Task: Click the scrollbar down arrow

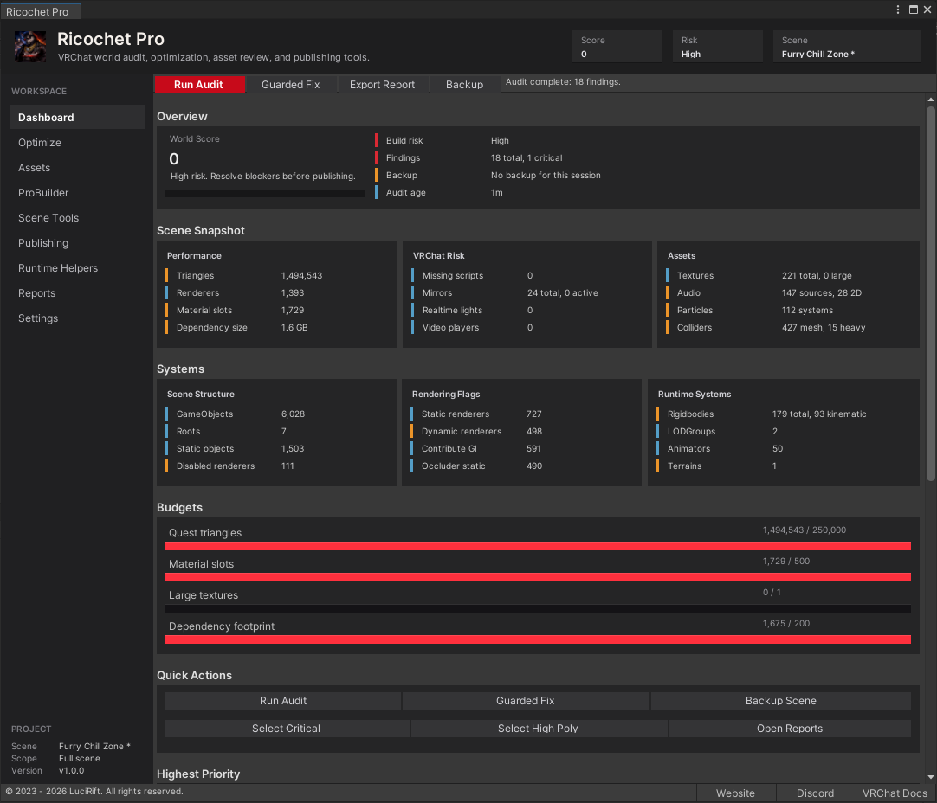Action: click(930, 777)
